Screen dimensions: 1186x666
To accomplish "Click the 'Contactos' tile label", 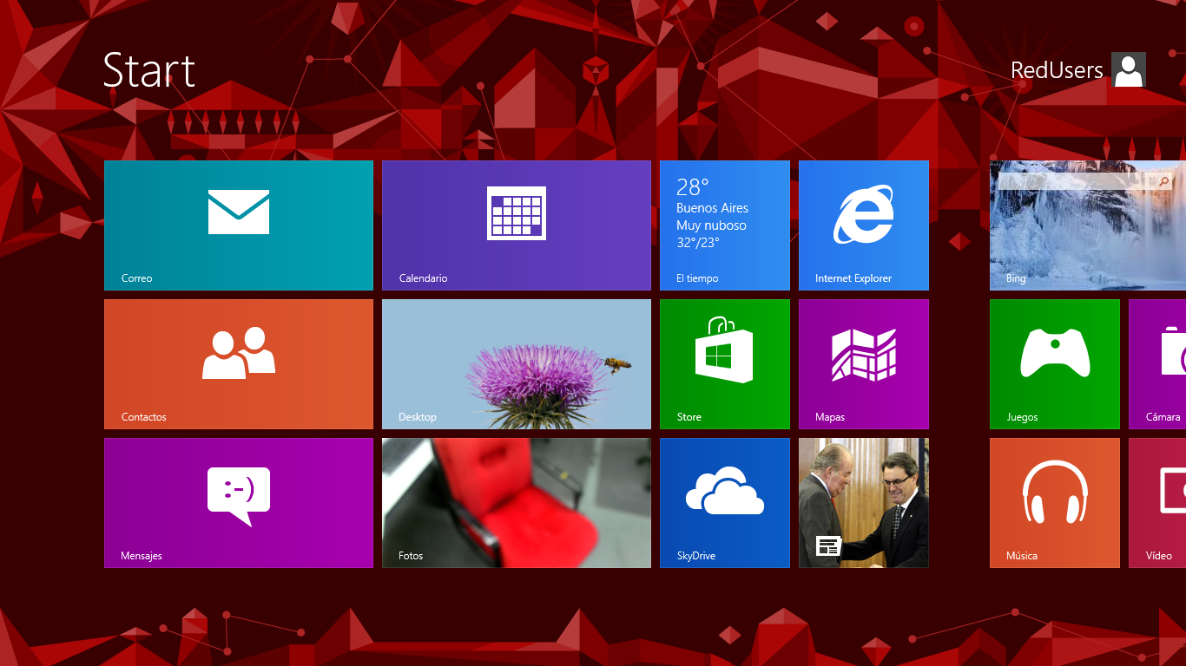I will 143,417.
